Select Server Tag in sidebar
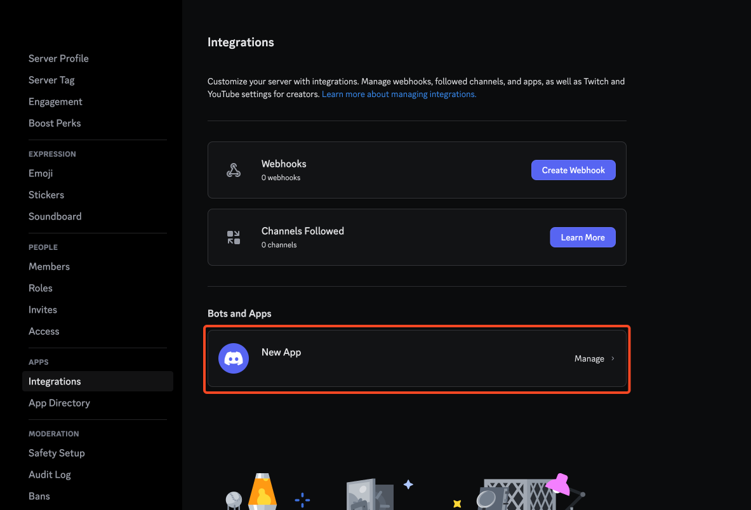The height and width of the screenshot is (510, 751). 51,80
